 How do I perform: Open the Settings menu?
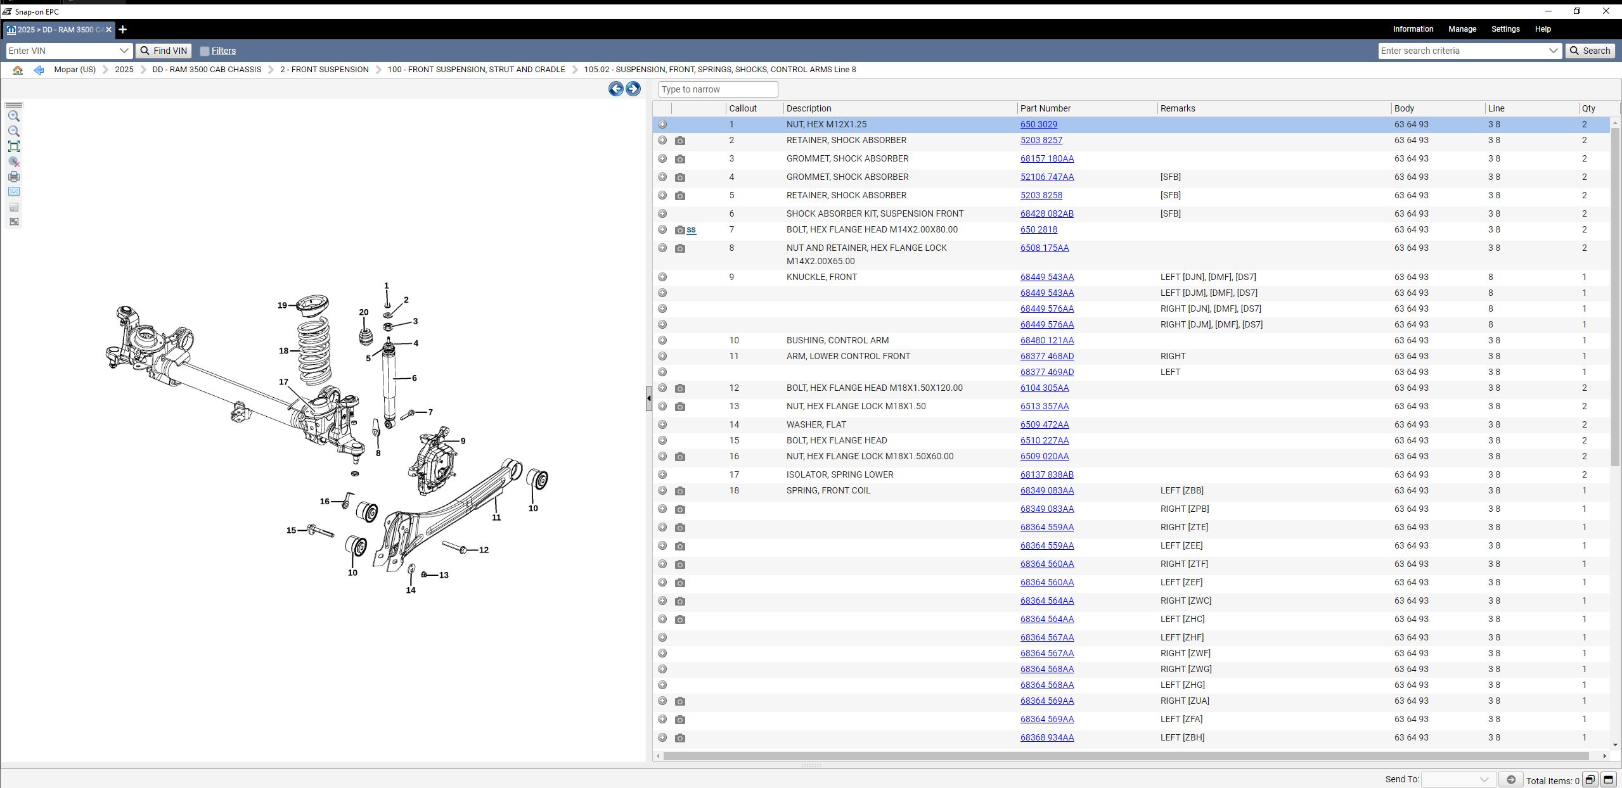click(x=1505, y=29)
